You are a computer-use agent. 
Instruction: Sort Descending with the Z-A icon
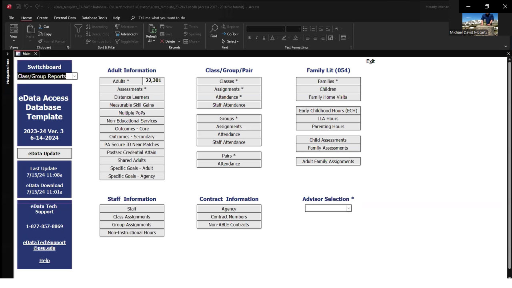pos(88,34)
